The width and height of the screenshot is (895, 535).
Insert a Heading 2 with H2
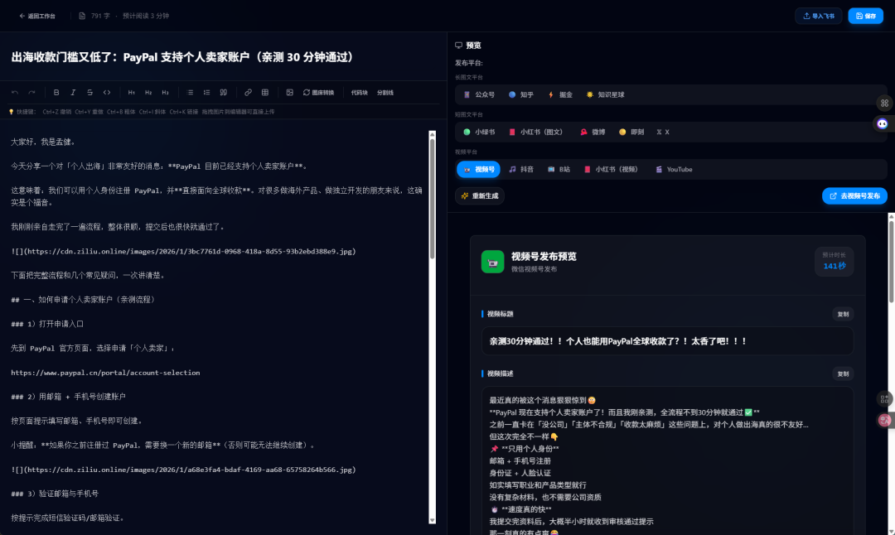[x=148, y=93]
